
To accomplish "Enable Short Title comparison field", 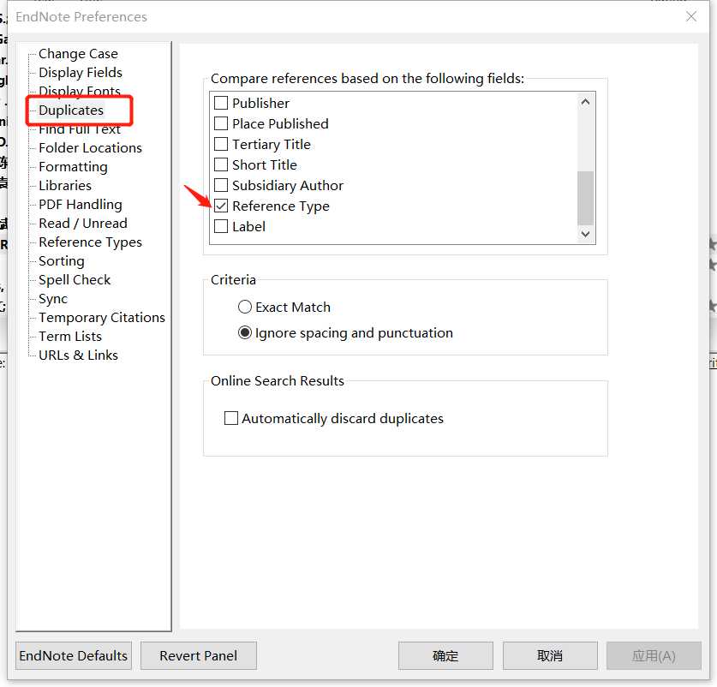I will pyautogui.click(x=221, y=164).
